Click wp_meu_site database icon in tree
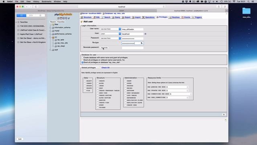This screenshot has width=257, height=145. click(56, 43)
